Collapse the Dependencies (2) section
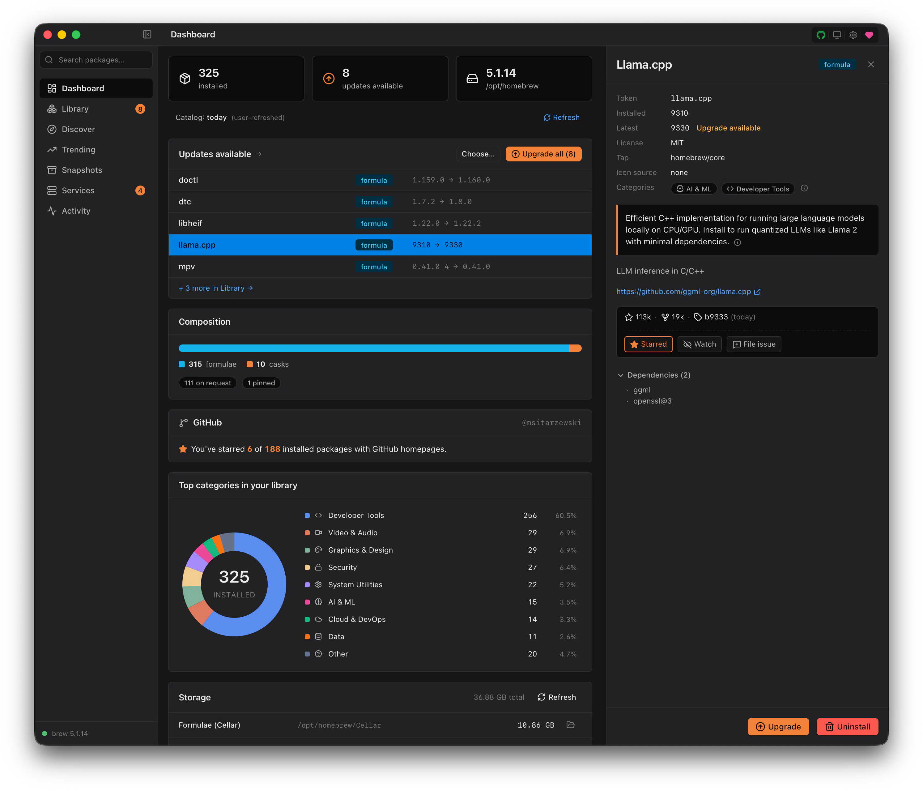The width and height of the screenshot is (923, 791). 653,375
